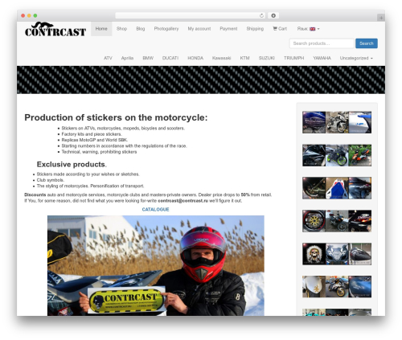Browse the Kawasaki category

[221, 58]
